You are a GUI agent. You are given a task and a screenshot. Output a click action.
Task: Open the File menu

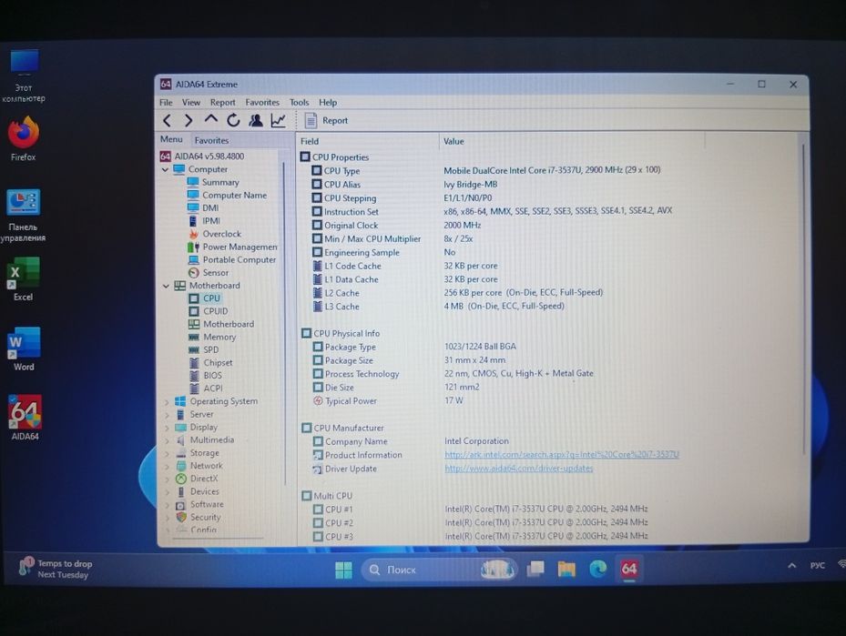pos(166,103)
